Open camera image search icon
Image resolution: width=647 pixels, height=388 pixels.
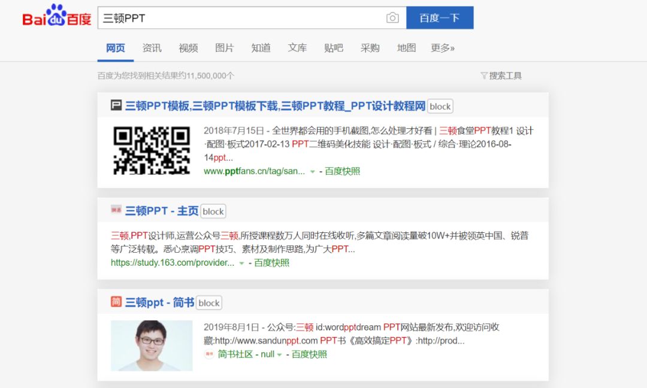(x=392, y=18)
